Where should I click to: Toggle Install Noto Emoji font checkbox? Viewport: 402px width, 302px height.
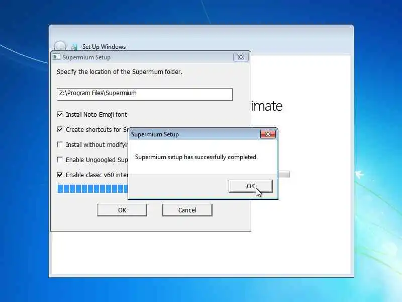[x=60, y=114]
